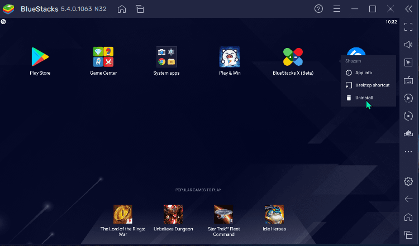The height and width of the screenshot is (246, 419).
Task: Click the back arrow in sidebar
Action: click(x=408, y=199)
